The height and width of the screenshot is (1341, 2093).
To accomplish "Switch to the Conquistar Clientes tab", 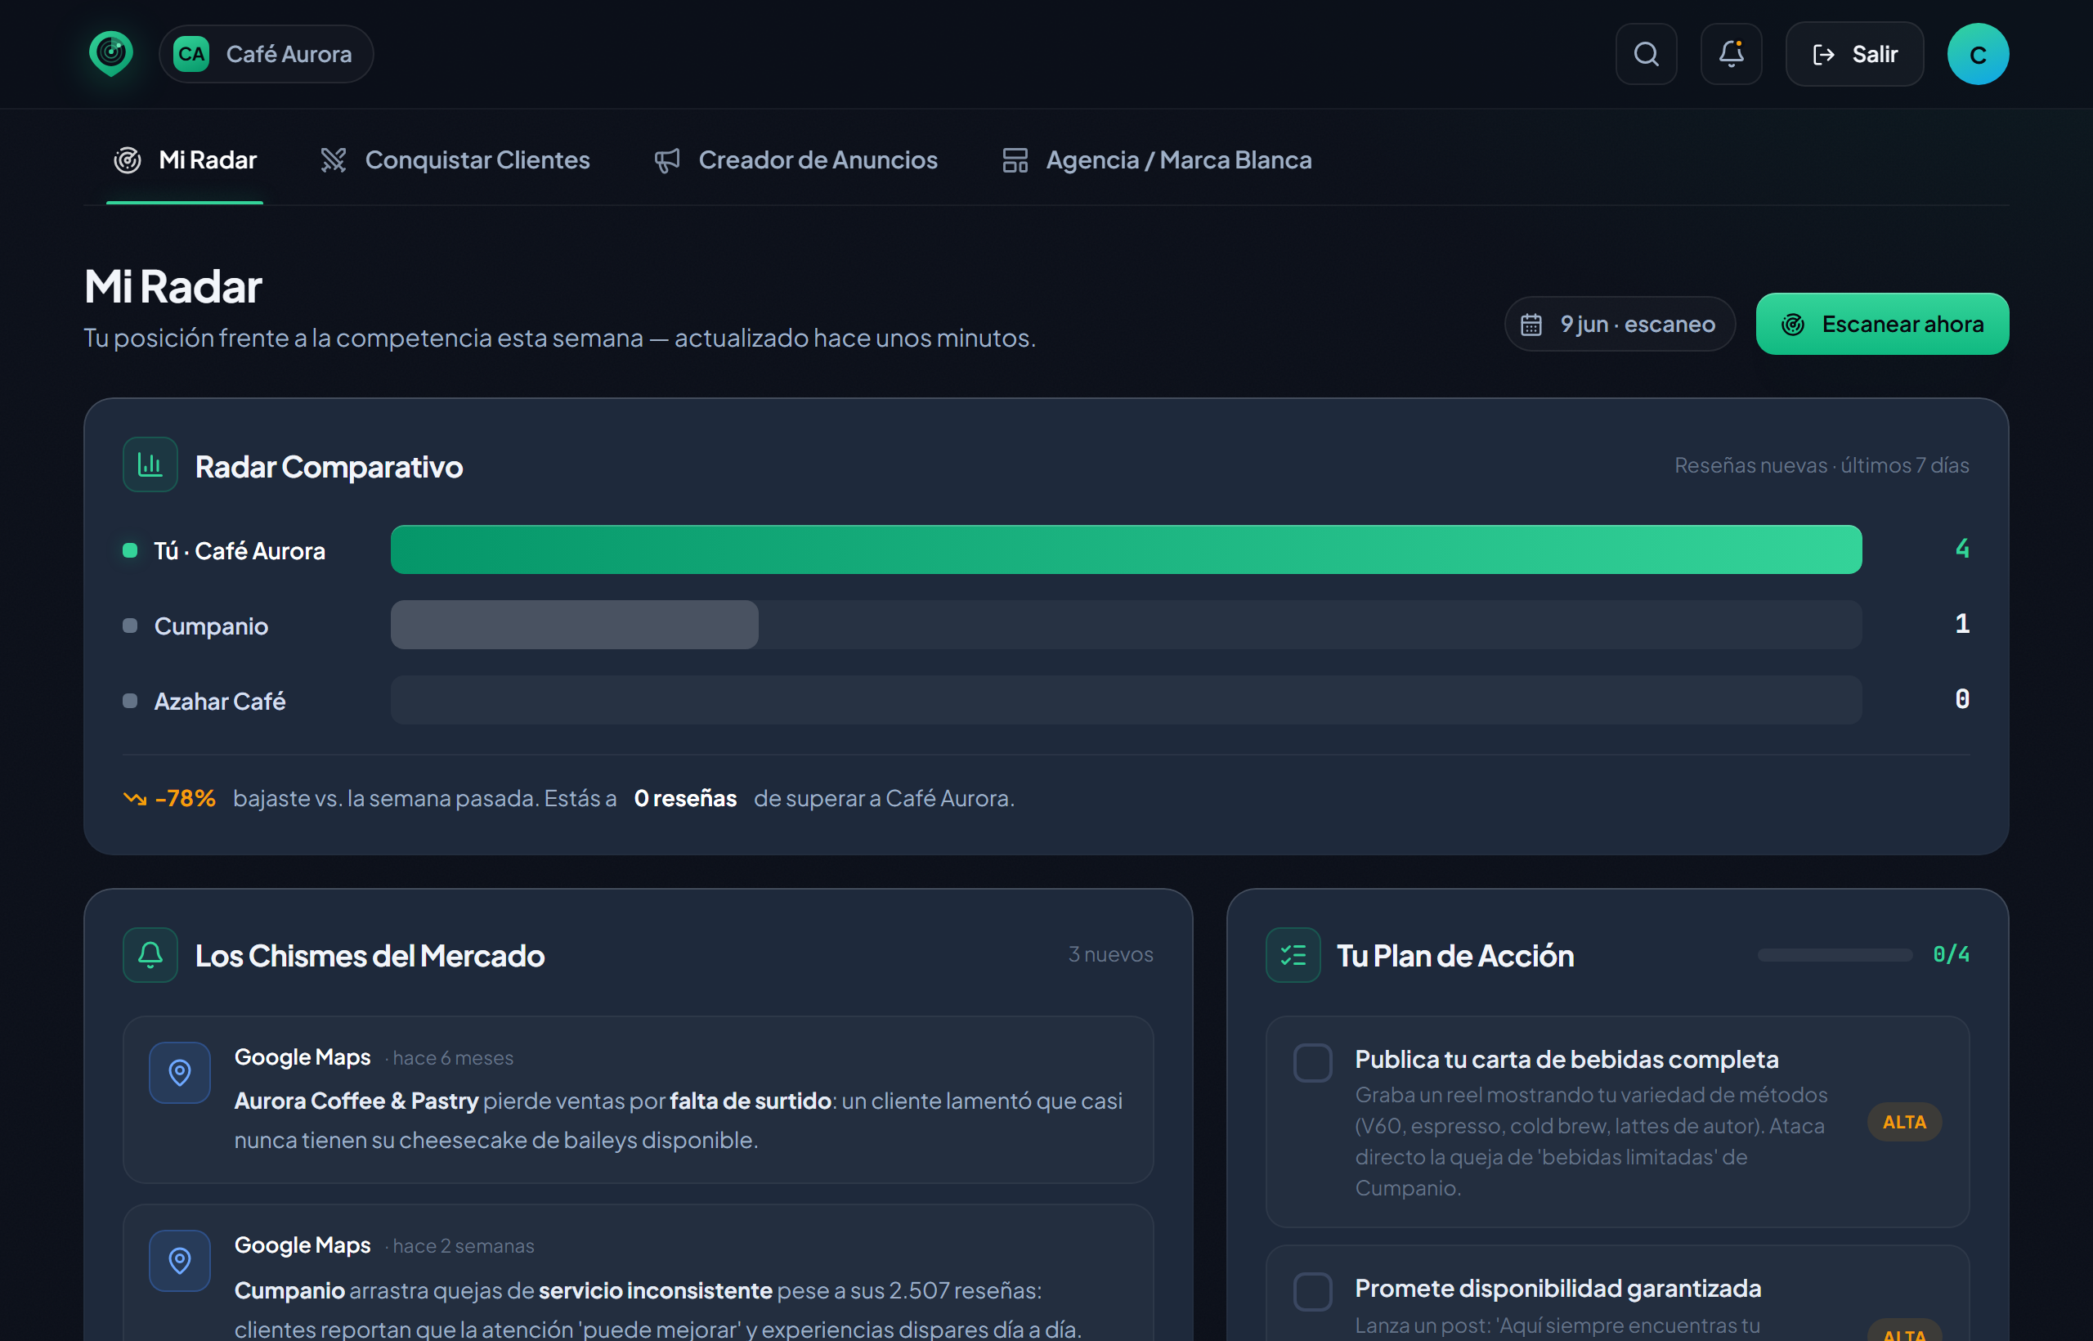I will [455, 160].
